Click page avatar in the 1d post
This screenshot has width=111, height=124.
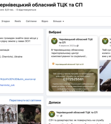point(52,114)
